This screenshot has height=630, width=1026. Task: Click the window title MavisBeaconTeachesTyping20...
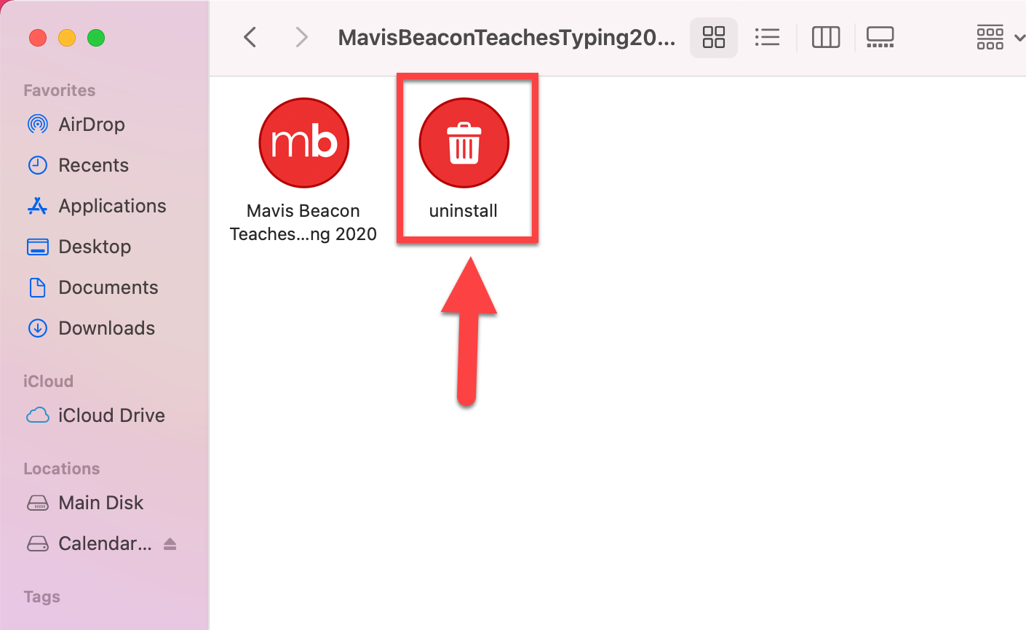point(506,37)
